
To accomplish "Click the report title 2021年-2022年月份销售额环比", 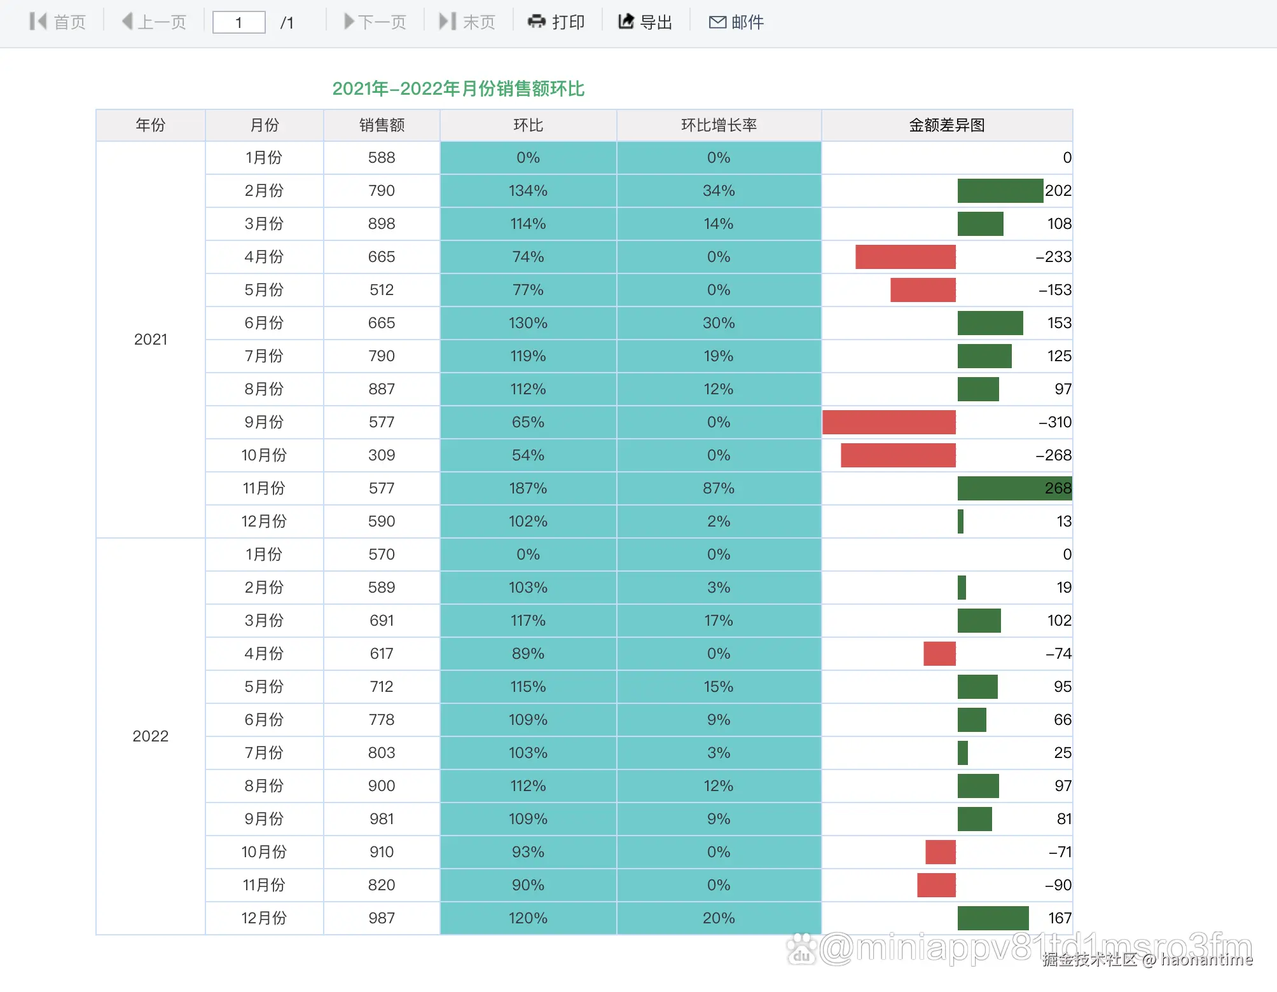I will point(458,88).
